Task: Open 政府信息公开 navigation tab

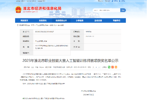Action: coord(61,20)
